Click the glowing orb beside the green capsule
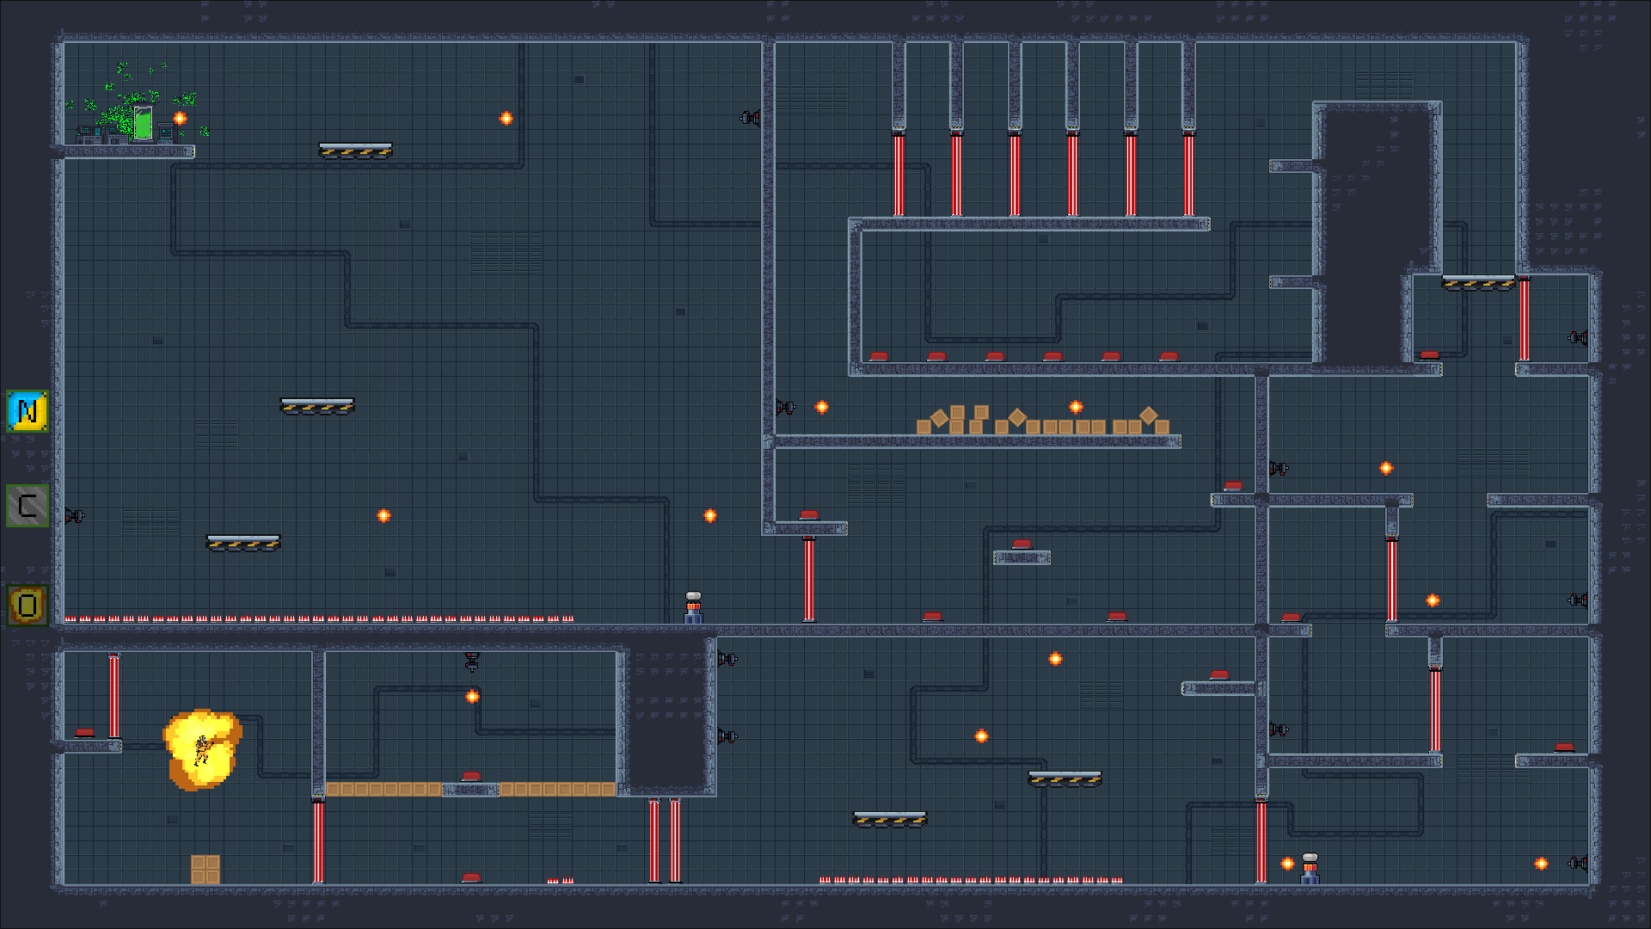Viewport: 1651px width, 929px height. [180, 118]
